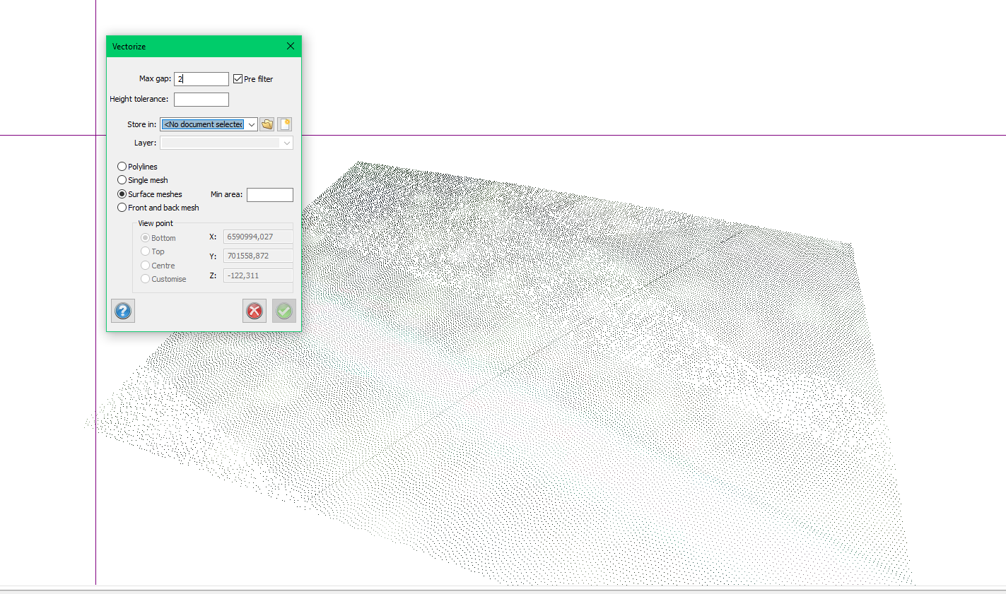This screenshot has width=1006, height=594.
Task: Toggle the Pre filter checkbox
Action: (x=238, y=79)
